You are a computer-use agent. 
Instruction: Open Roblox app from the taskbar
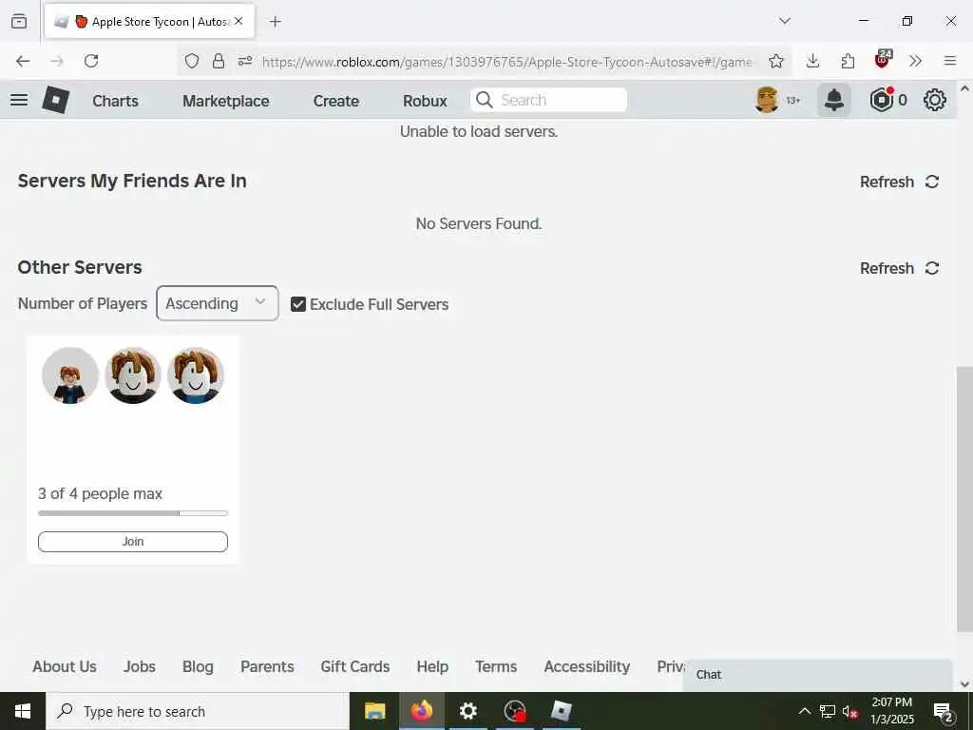pos(561,711)
